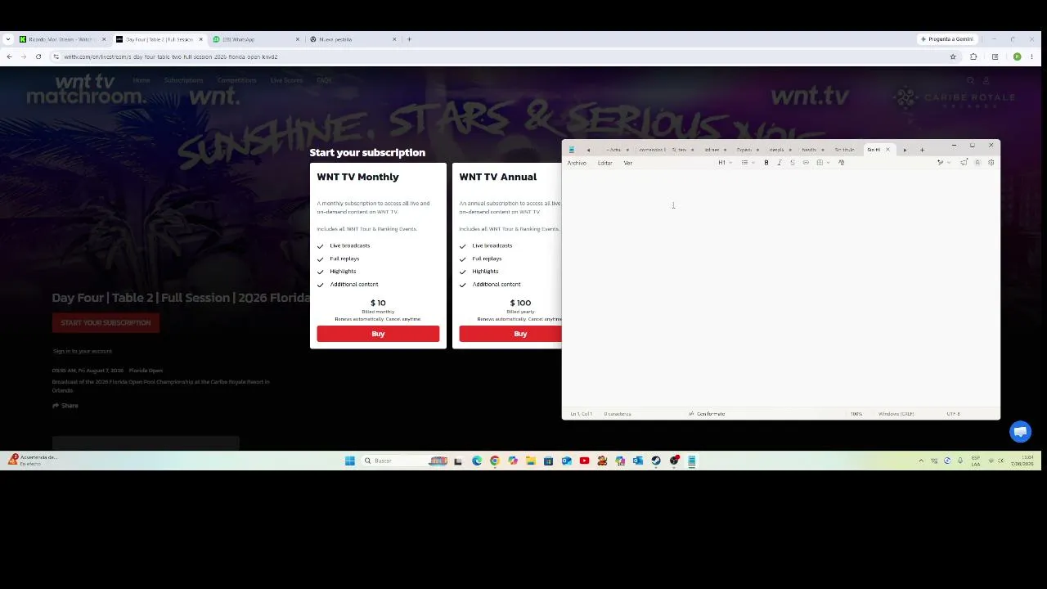Open Archivo menu in Notepad

pyautogui.click(x=577, y=163)
